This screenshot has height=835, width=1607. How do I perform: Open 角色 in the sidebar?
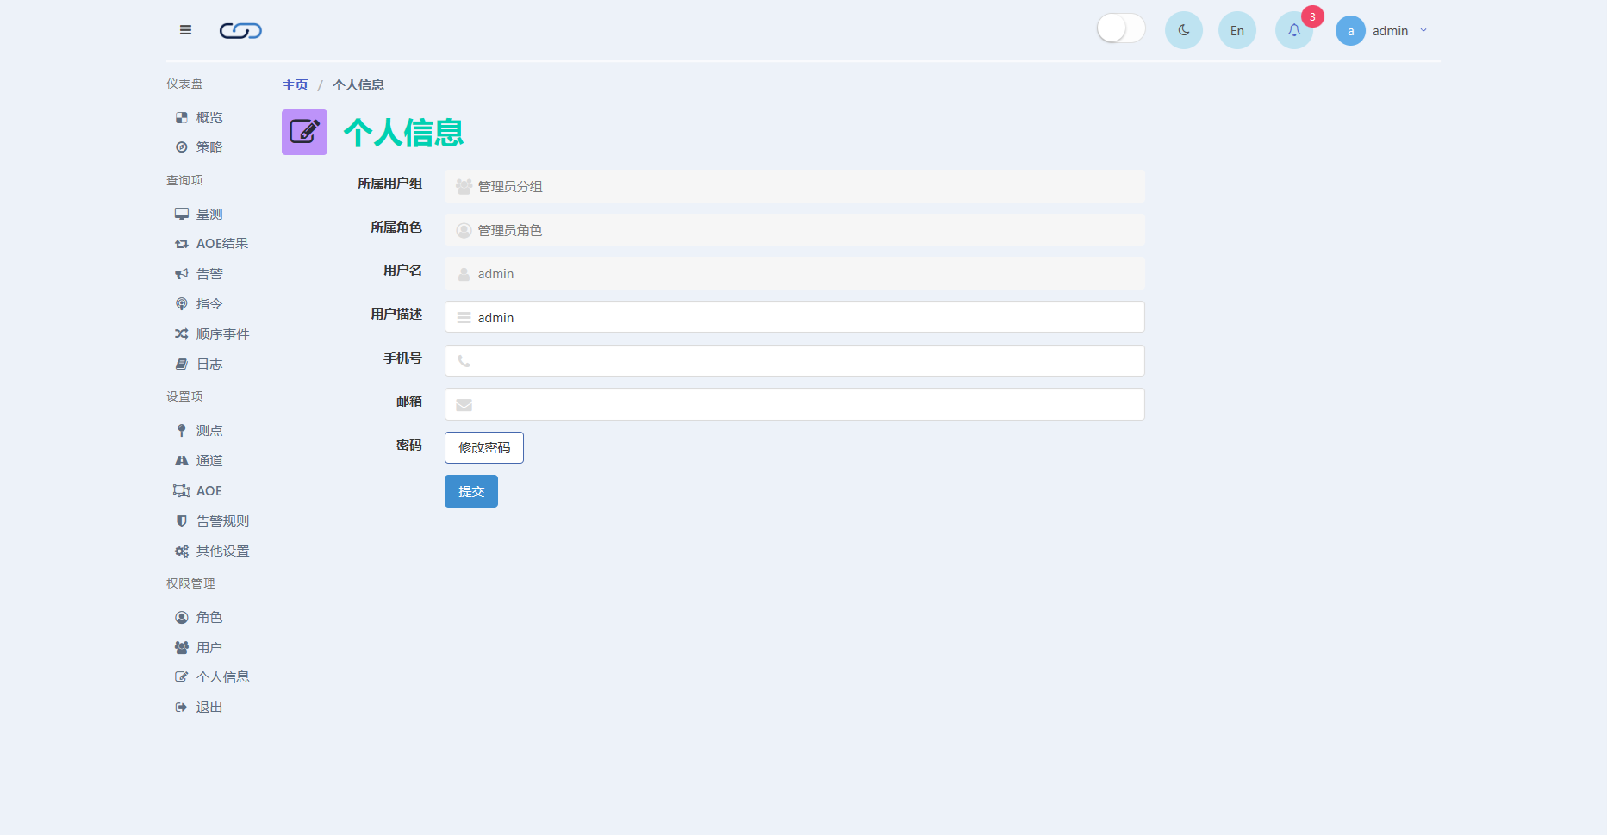pos(209,617)
